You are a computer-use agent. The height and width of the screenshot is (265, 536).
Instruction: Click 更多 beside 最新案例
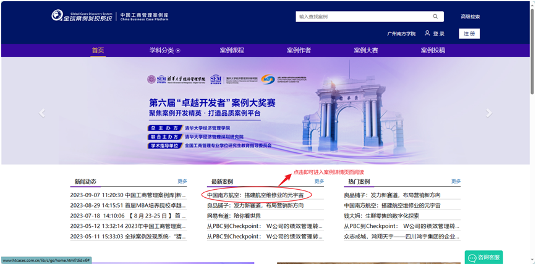pos(319,181)
